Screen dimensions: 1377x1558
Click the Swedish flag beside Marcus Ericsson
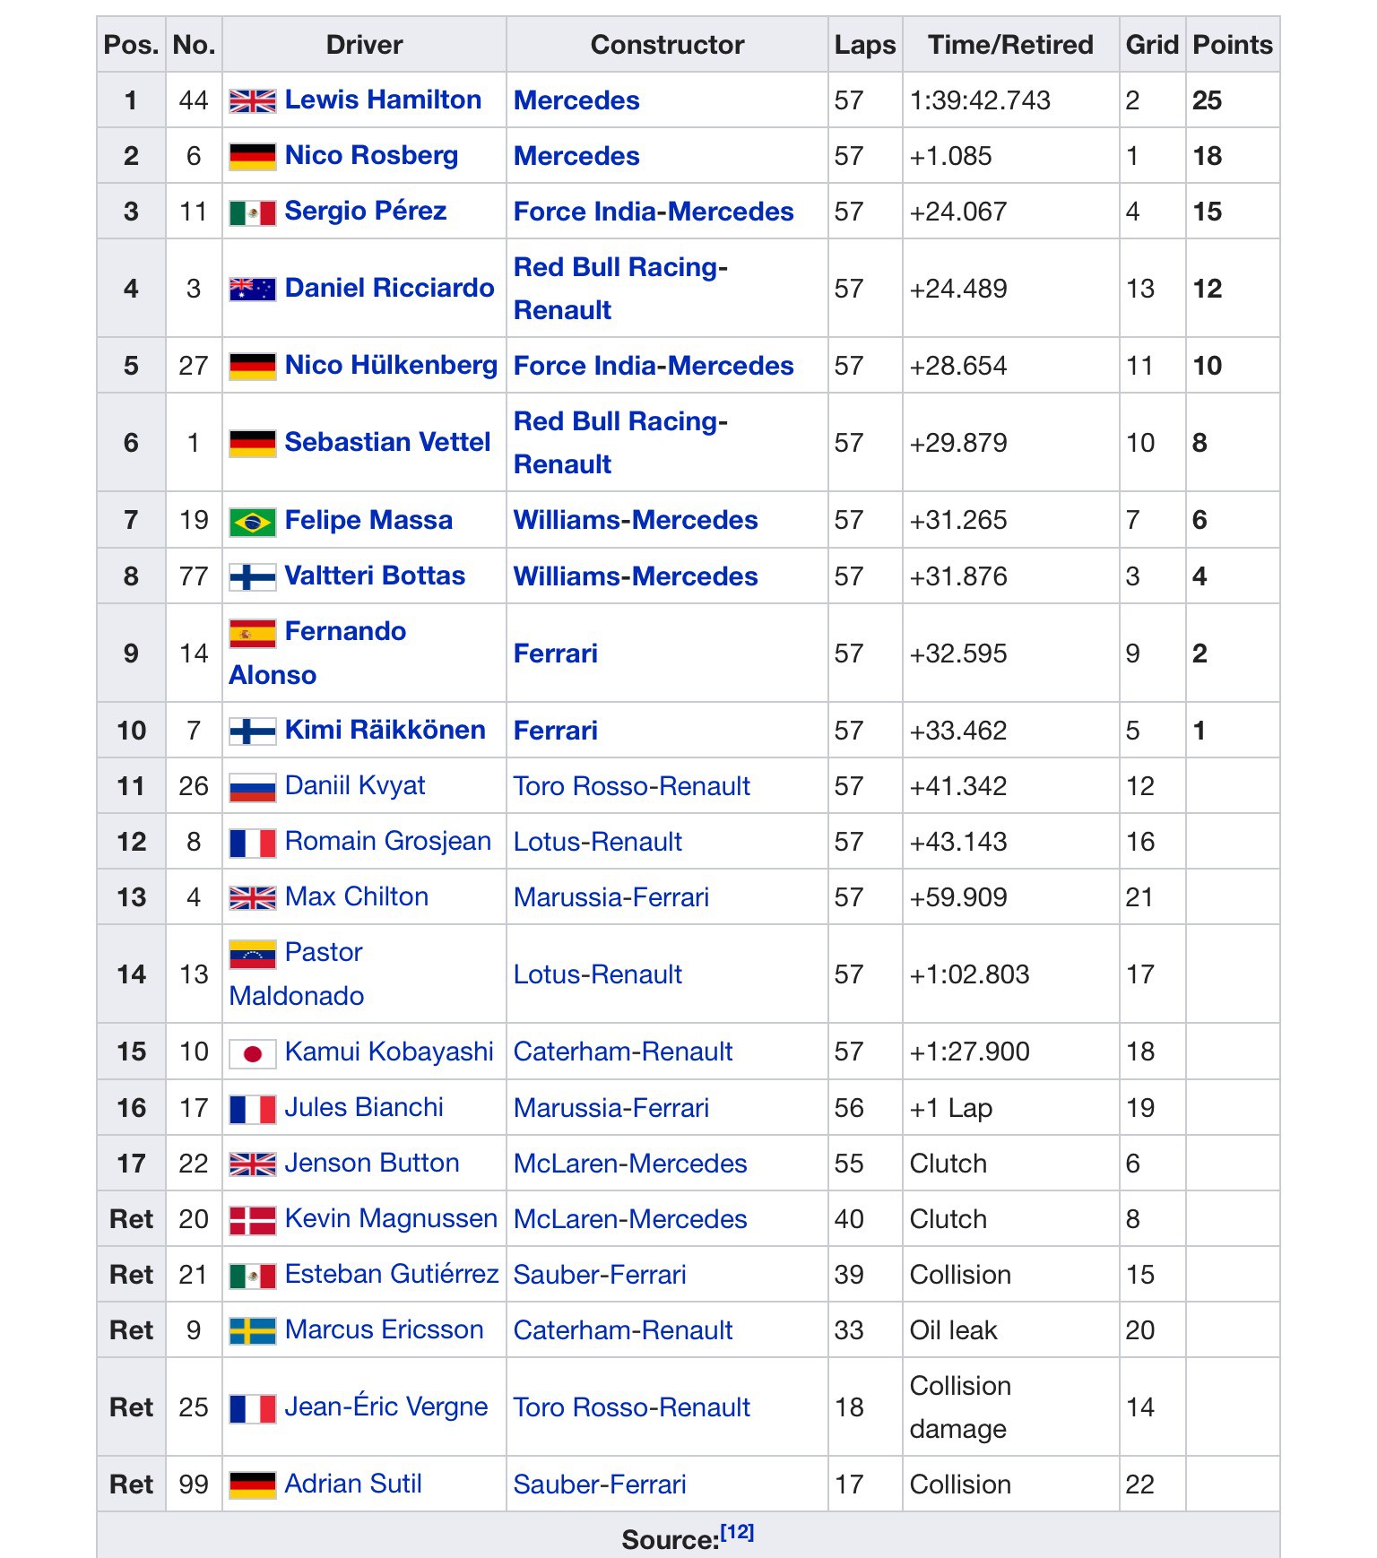pyautogui.click(x=252, y=1331)
